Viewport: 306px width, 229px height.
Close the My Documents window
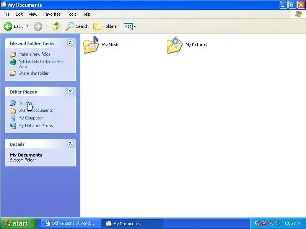tap(301, 5)
